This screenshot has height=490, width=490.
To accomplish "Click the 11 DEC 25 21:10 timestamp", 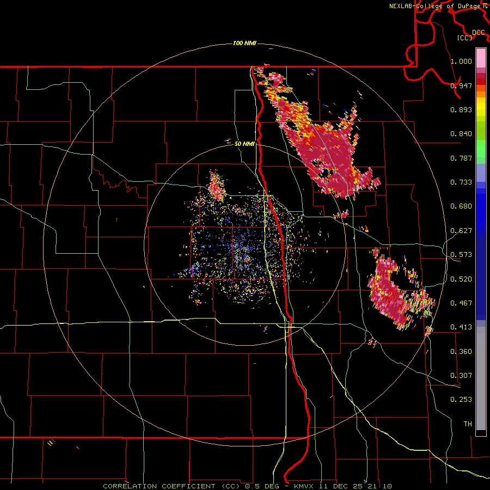I will [356, 486].
